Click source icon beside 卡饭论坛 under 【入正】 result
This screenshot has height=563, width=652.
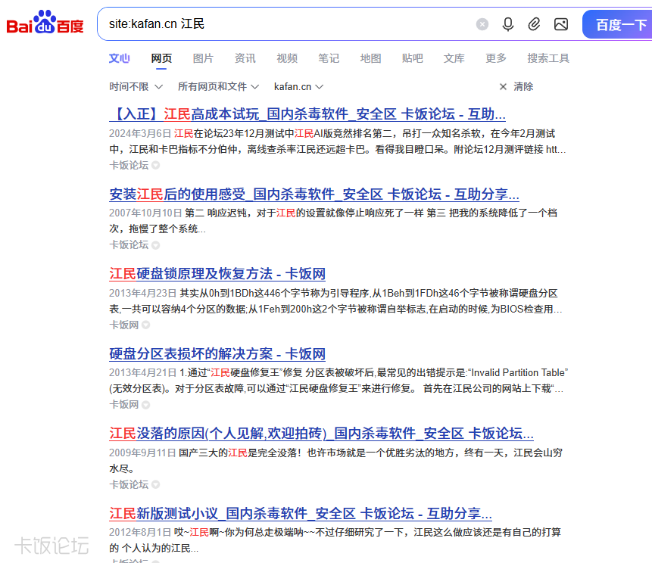(x=155, y=166)
